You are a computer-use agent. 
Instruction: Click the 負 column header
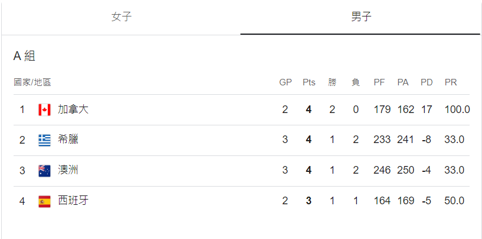[x=356, y=82]
